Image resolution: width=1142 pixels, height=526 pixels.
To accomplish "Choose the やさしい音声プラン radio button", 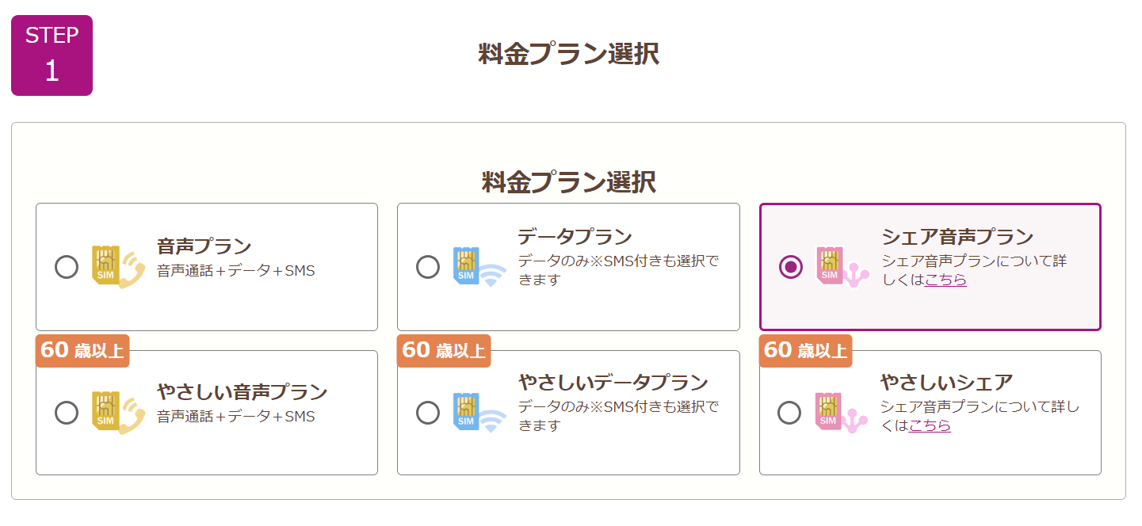I will click(x=67, y=413).
